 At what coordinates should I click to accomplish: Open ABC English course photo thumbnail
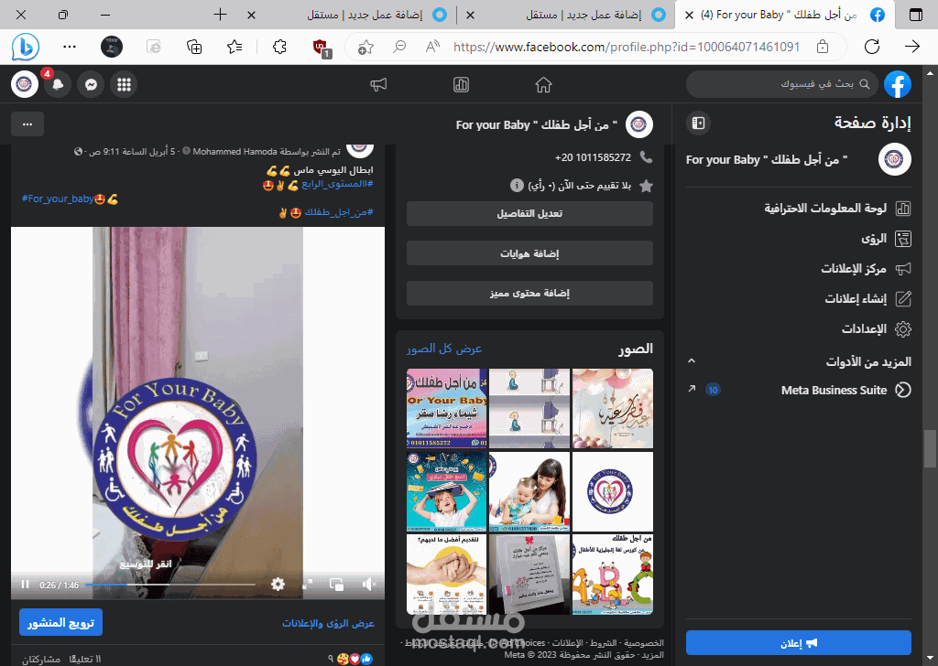pos(613,575)
